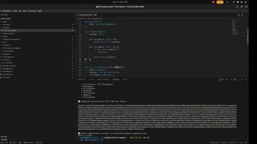Viewport: 257px width, 144px height.
Task: Collapse the scripts folder
Action: [x=5, y=36]
